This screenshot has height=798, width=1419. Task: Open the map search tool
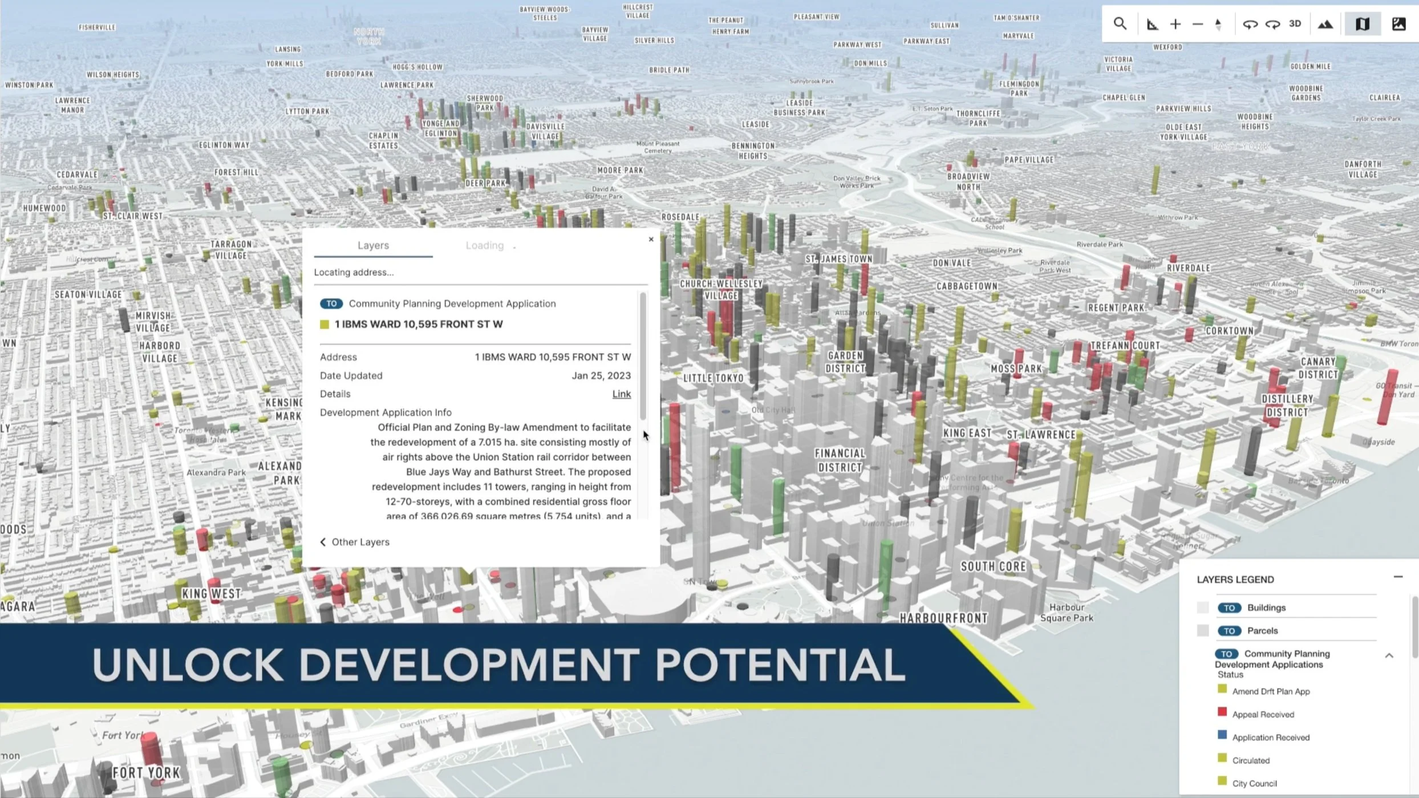pyautogui.click(x=1120, y=24)
